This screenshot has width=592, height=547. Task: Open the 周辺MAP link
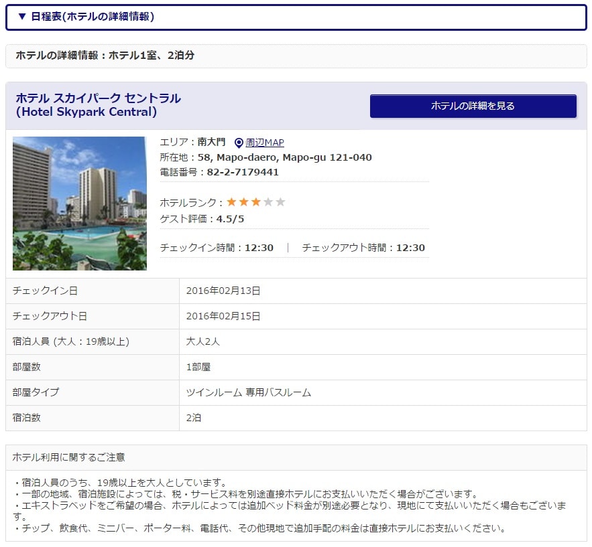click(265, 143)
